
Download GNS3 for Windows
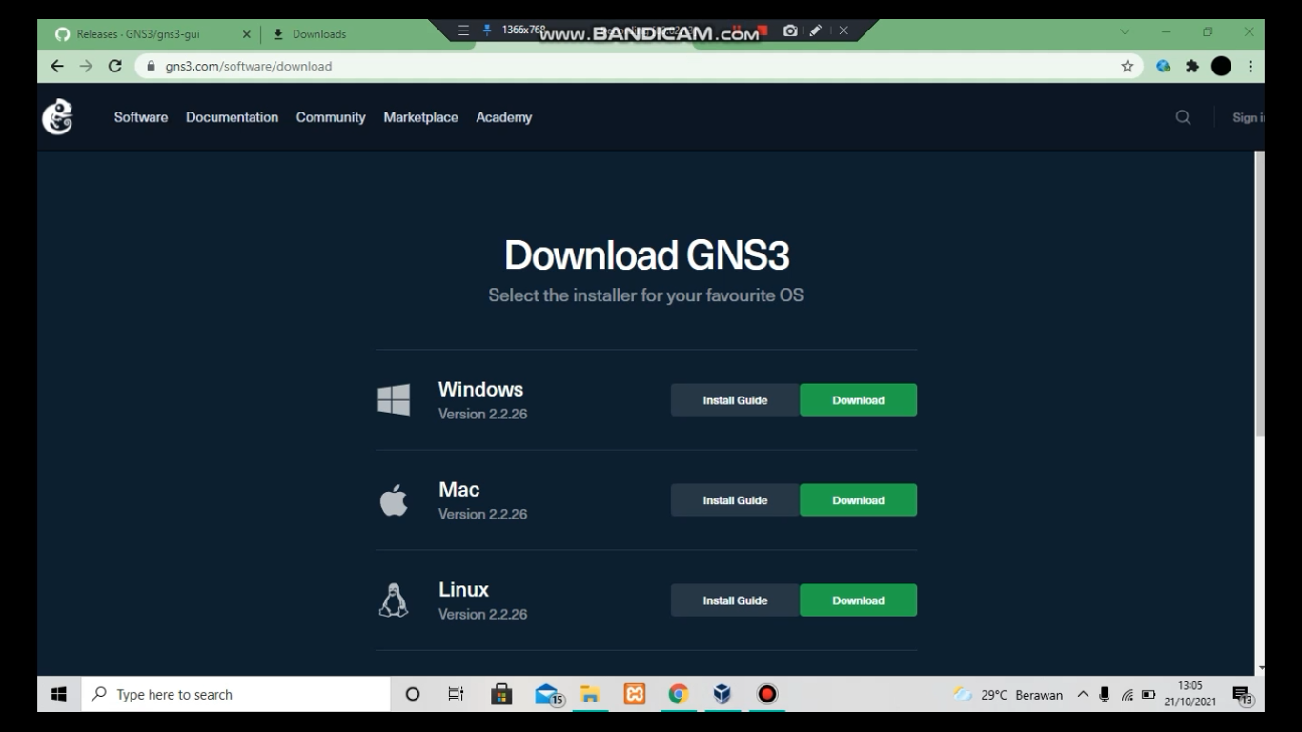tap(857, 399)
